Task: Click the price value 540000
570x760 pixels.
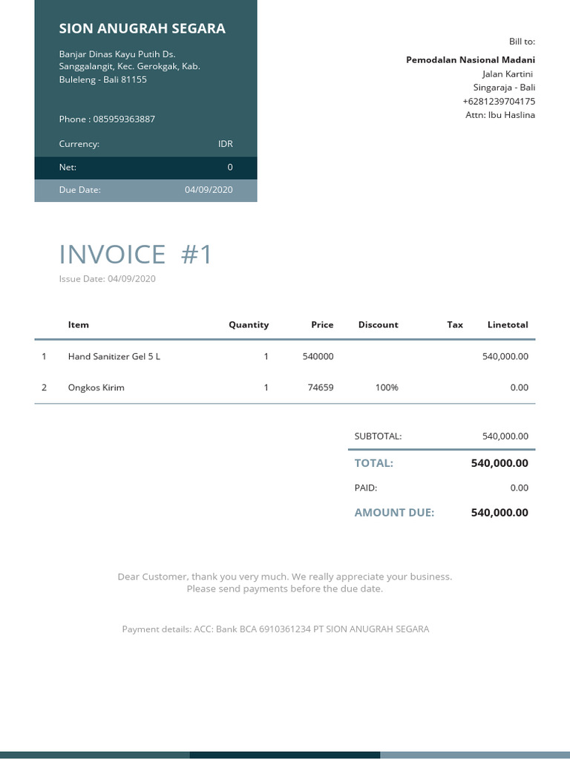Action: (x=318, y=357)
